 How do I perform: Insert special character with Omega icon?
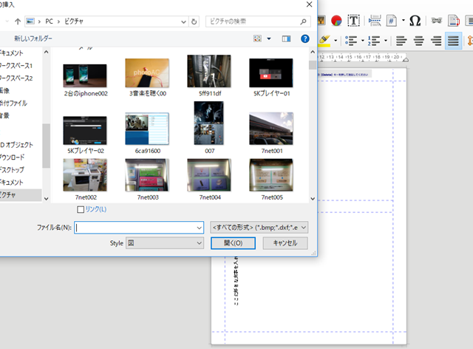coord(415,21)
